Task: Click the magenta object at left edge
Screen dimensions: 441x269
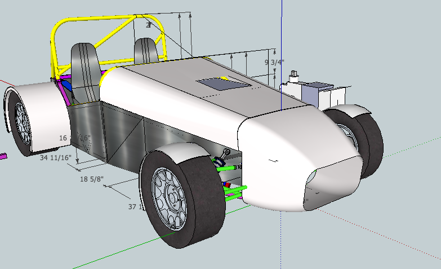Action: 2,156
